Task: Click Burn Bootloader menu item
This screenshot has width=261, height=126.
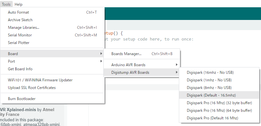Action: point(52,99)
